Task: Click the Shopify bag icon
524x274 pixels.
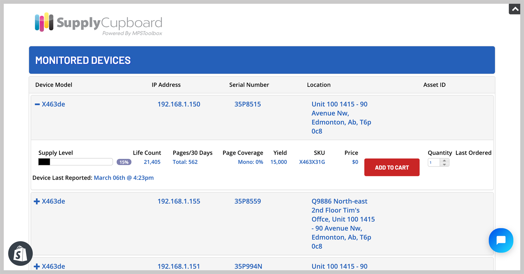Action: click(21, 254)
